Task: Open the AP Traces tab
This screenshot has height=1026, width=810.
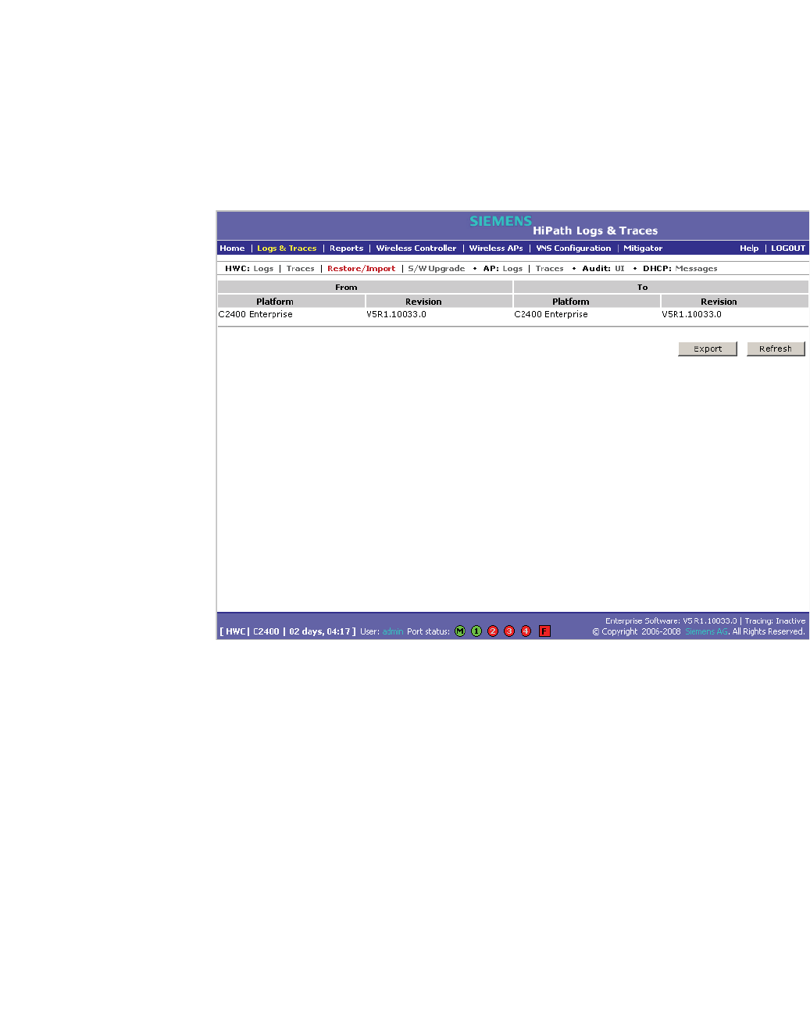Action: (x=549, y=269)
